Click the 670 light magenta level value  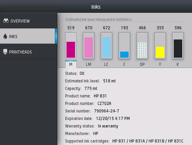point(89,28)
